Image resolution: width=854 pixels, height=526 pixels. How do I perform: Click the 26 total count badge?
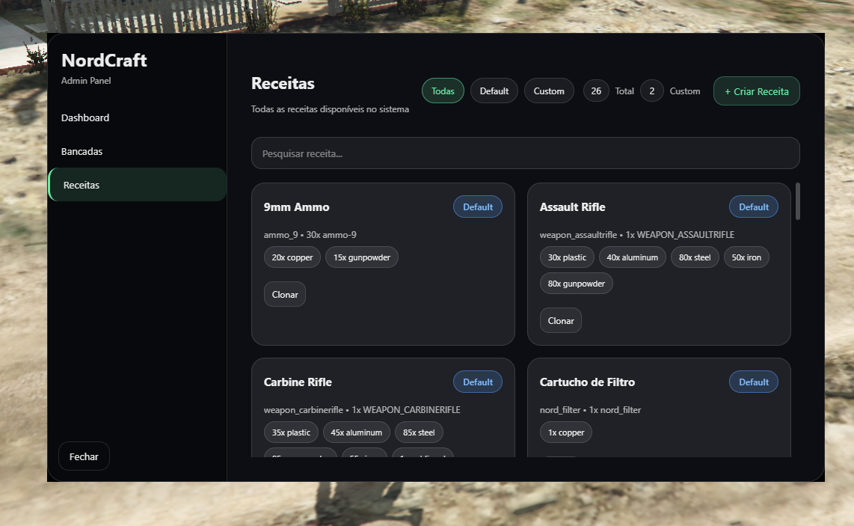pos(596,91)
